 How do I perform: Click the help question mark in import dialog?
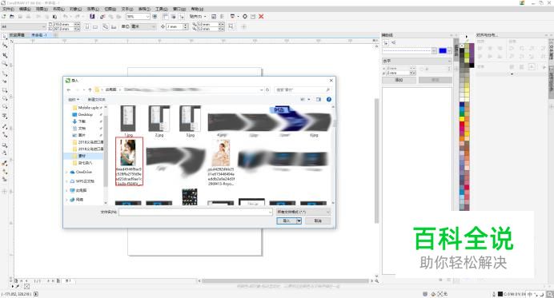click(328, 99)
